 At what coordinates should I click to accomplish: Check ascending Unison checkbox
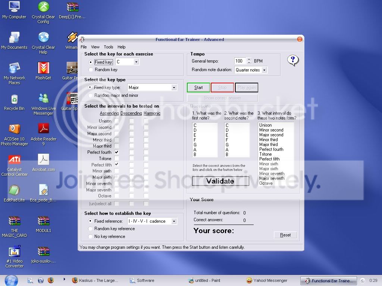[117, 121]
